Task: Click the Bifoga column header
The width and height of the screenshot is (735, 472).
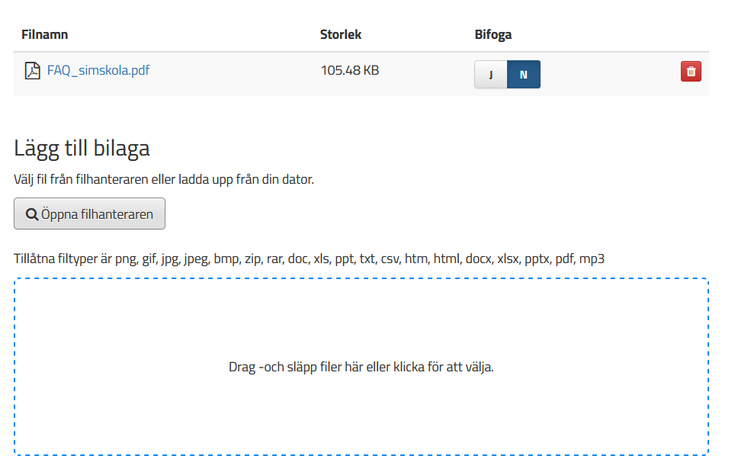Action: point(493,34)
